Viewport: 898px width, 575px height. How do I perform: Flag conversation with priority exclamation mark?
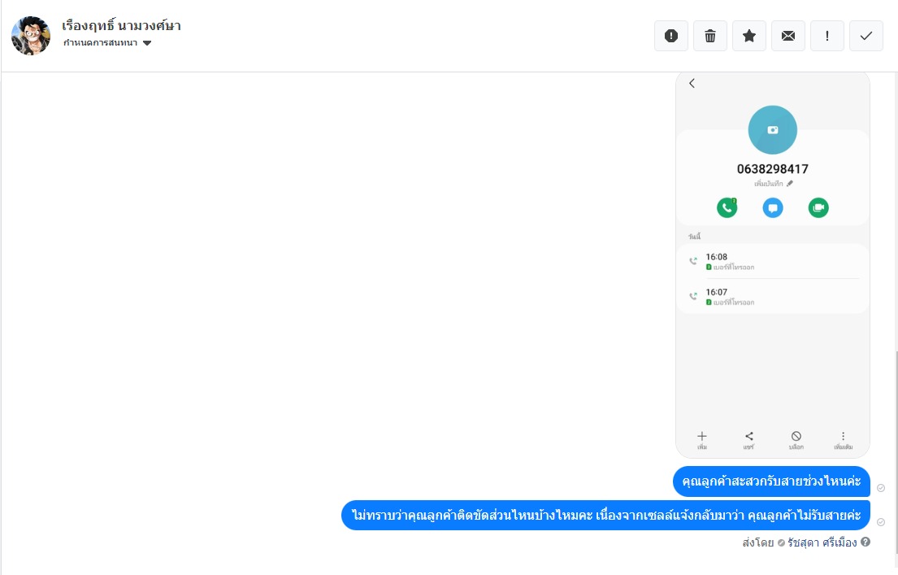(x=827, y=36)
